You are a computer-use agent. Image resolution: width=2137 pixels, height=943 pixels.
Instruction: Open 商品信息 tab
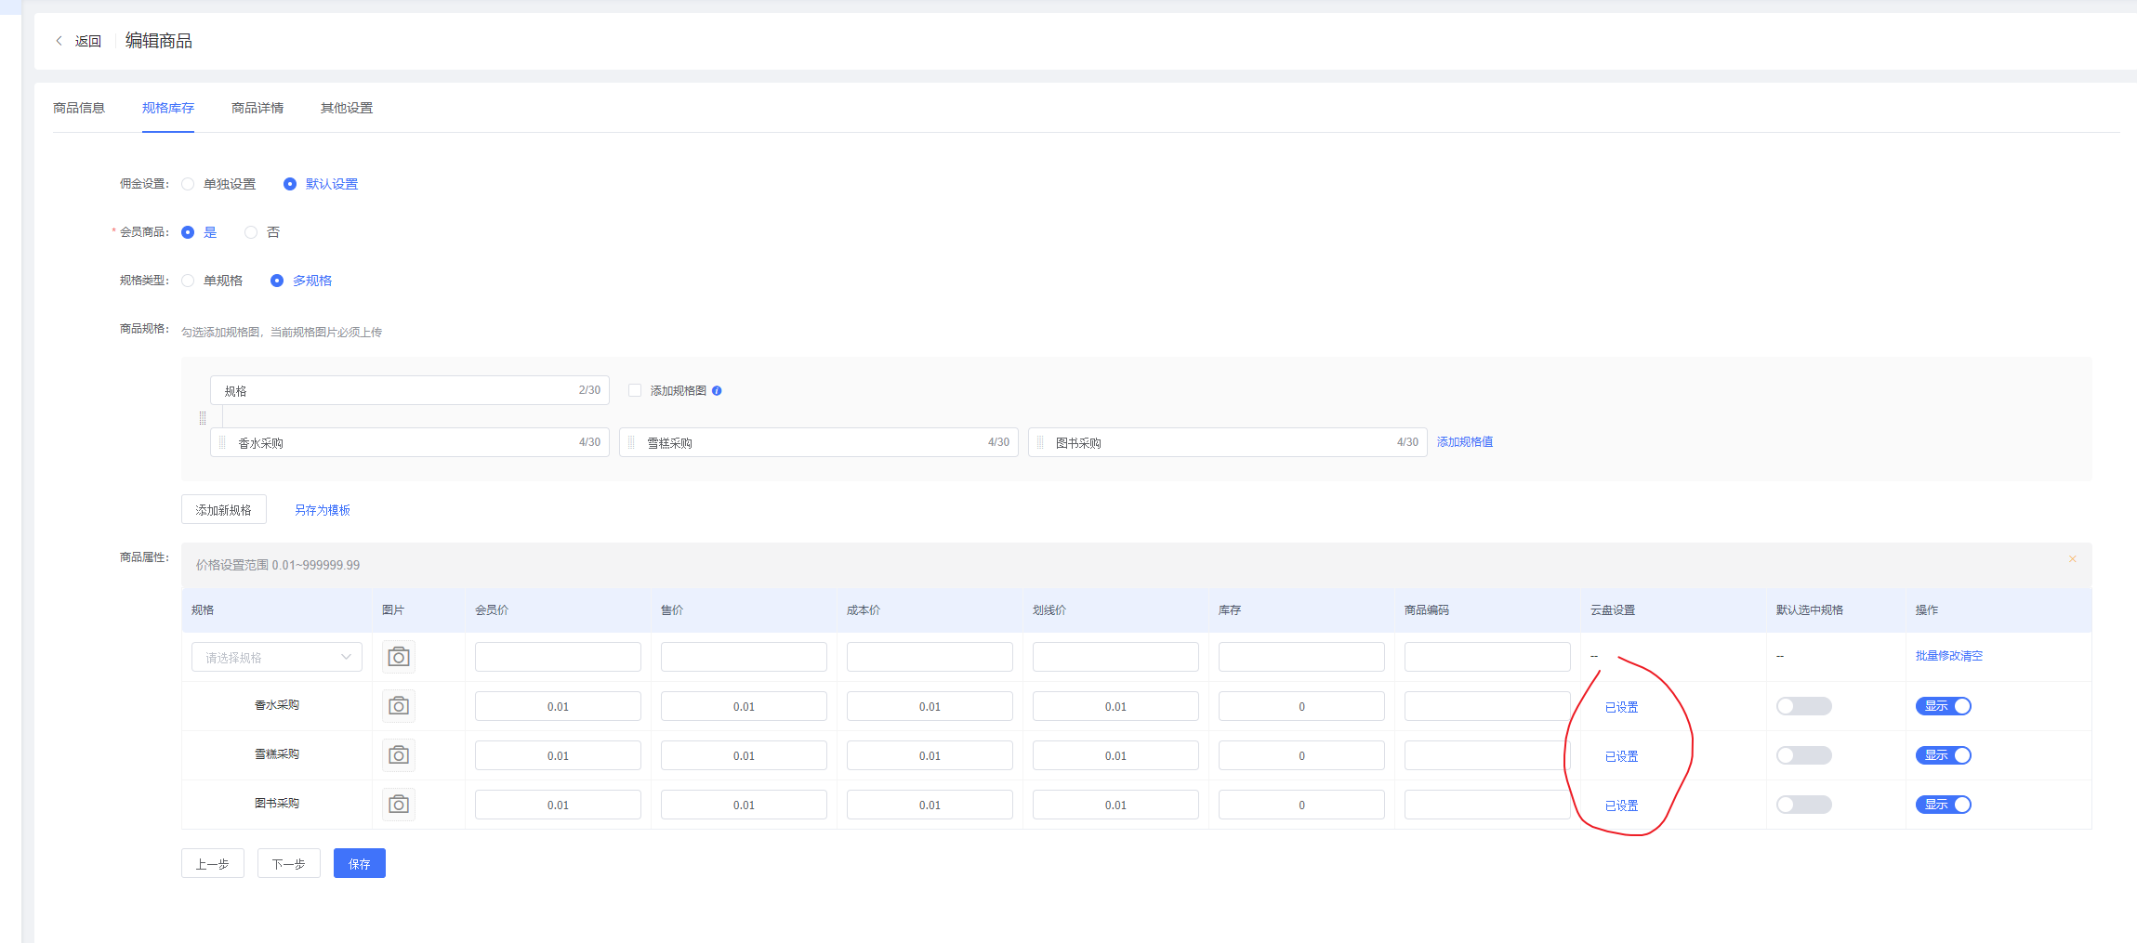[x=79, y=108]
